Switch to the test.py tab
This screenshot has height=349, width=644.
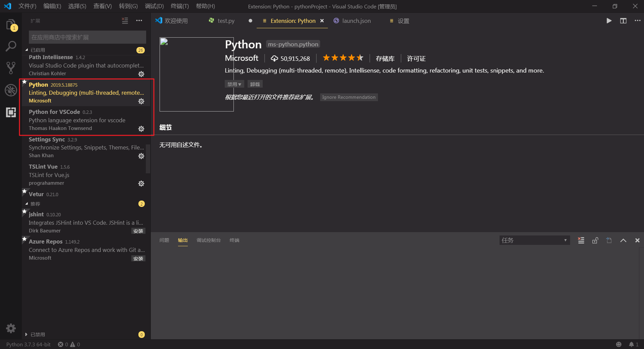[226, 21]
